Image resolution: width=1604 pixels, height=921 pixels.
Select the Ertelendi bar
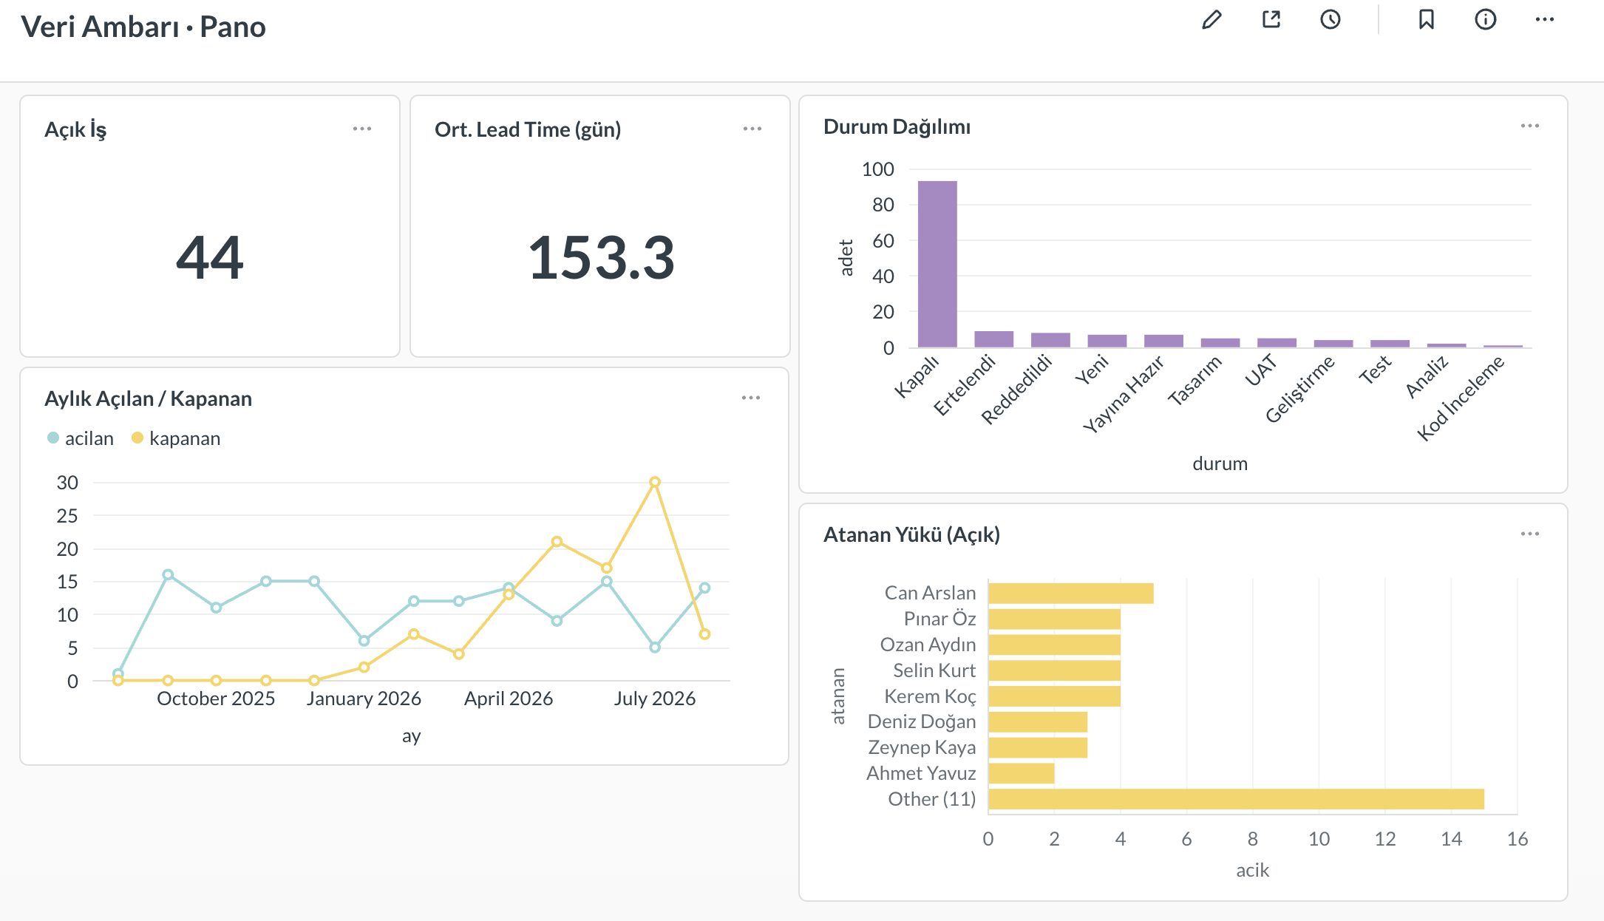994,339
